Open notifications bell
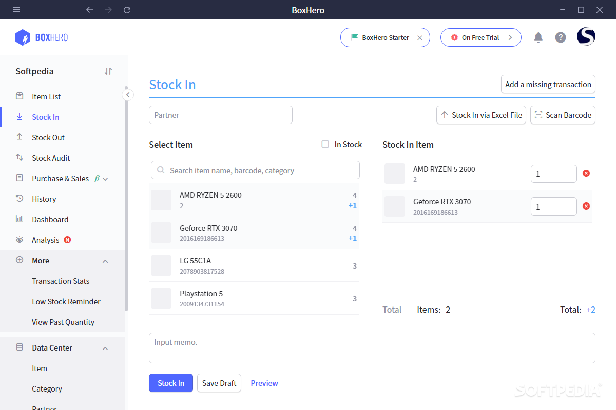Screen dimensions: 616x410 pyautogui.click(x=538, y=37)
